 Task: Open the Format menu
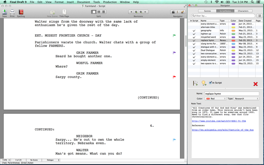(59, 2)
